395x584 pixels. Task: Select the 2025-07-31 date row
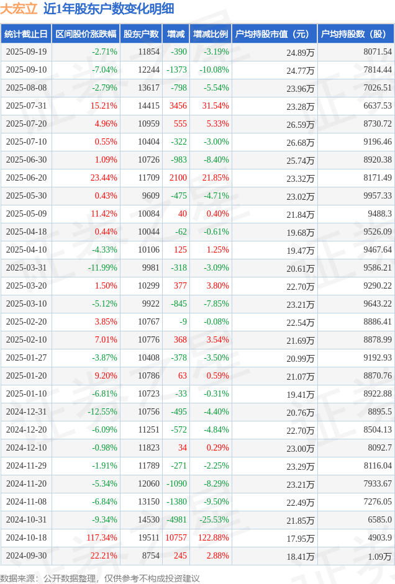pyautogui.click(x=27, y=106)
